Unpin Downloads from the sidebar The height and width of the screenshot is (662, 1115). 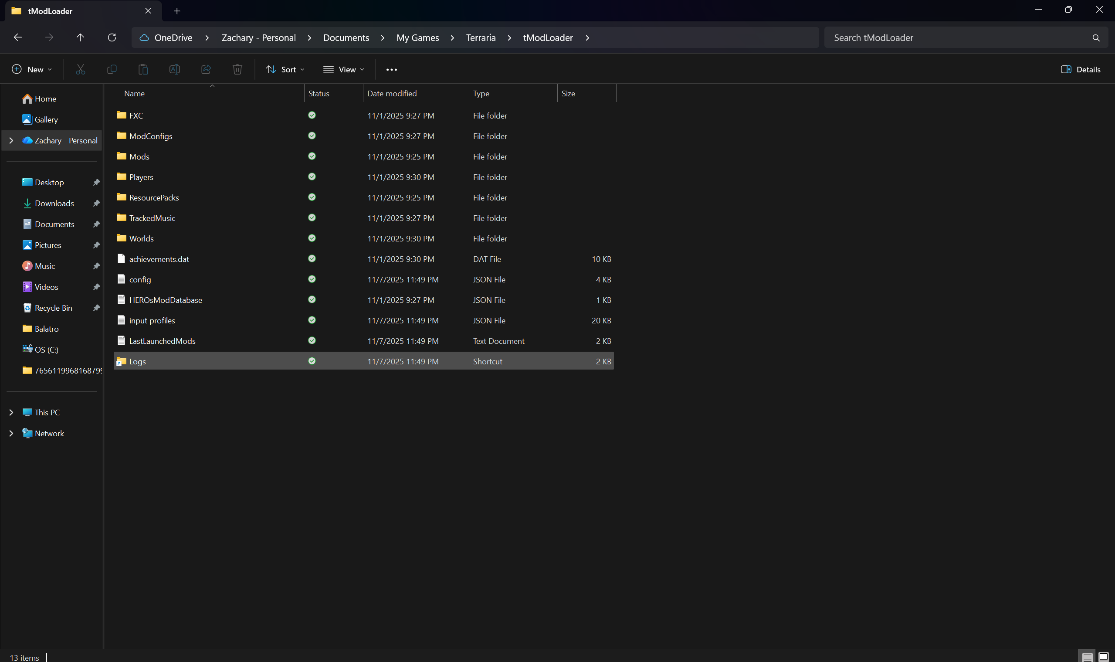[96, 203]
